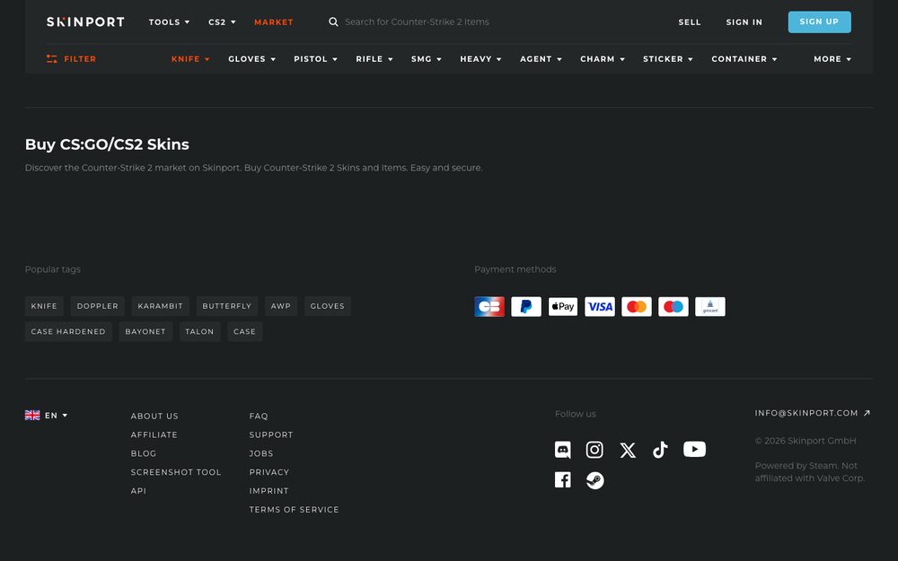Open Skinport's Instagram profile

pyautogui.click(x=594, y=450)
